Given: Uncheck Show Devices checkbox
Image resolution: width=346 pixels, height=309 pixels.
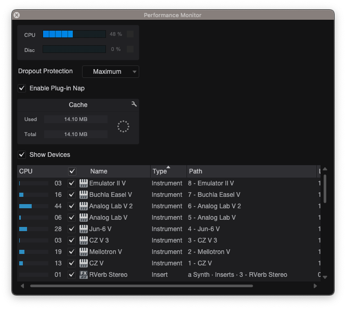Looking at the screenshot, I should [x=22, y=155].
